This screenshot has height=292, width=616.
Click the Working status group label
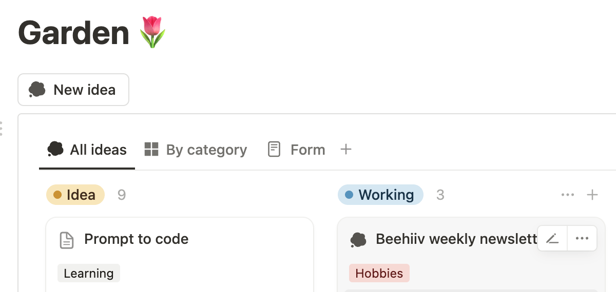[x=380, y=195]
